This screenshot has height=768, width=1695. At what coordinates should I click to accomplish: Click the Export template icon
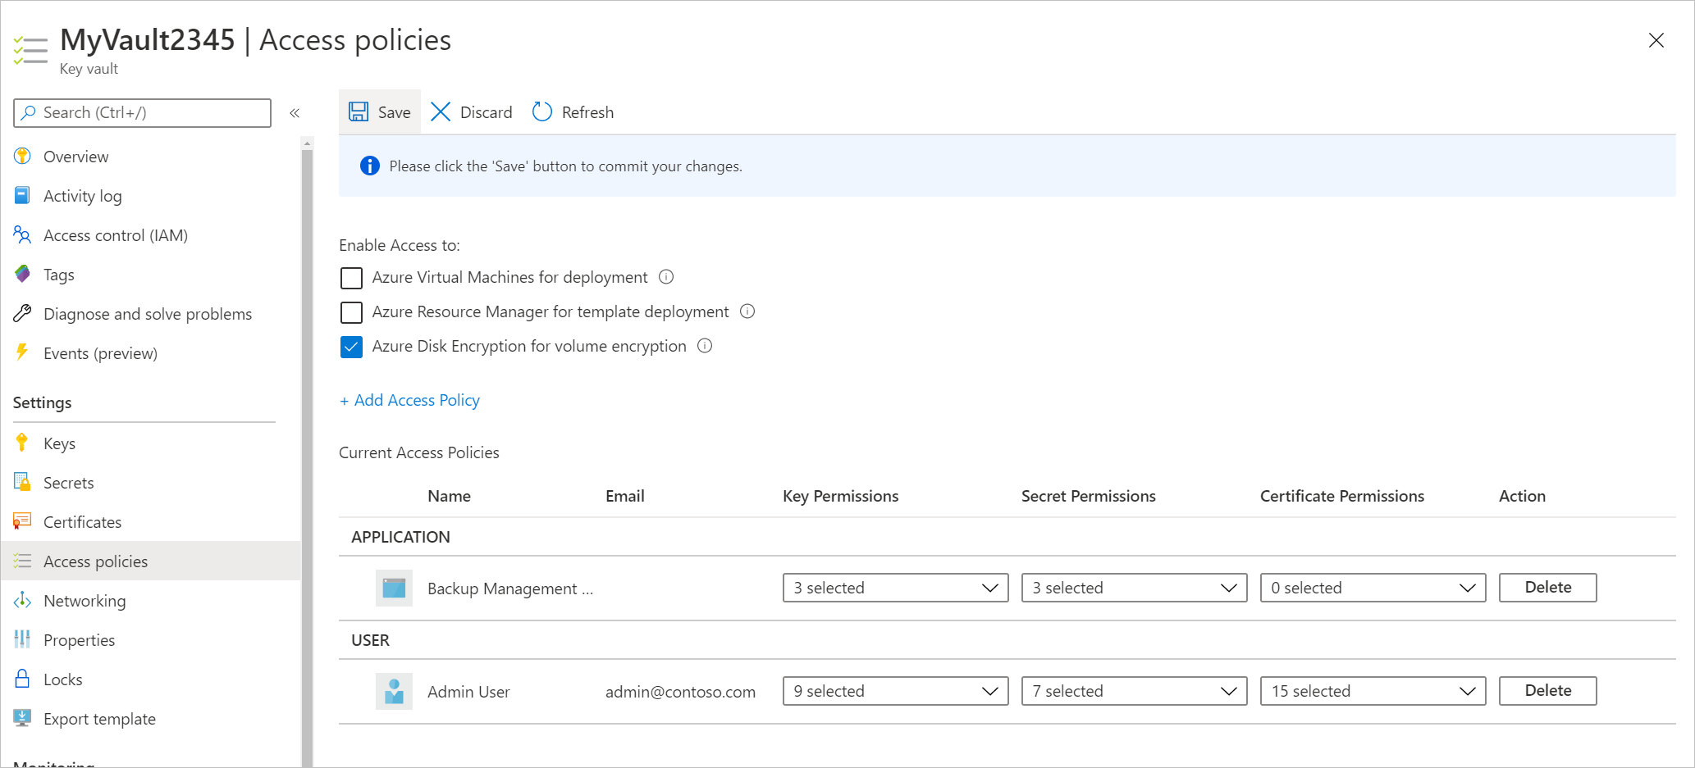[22, 718]
